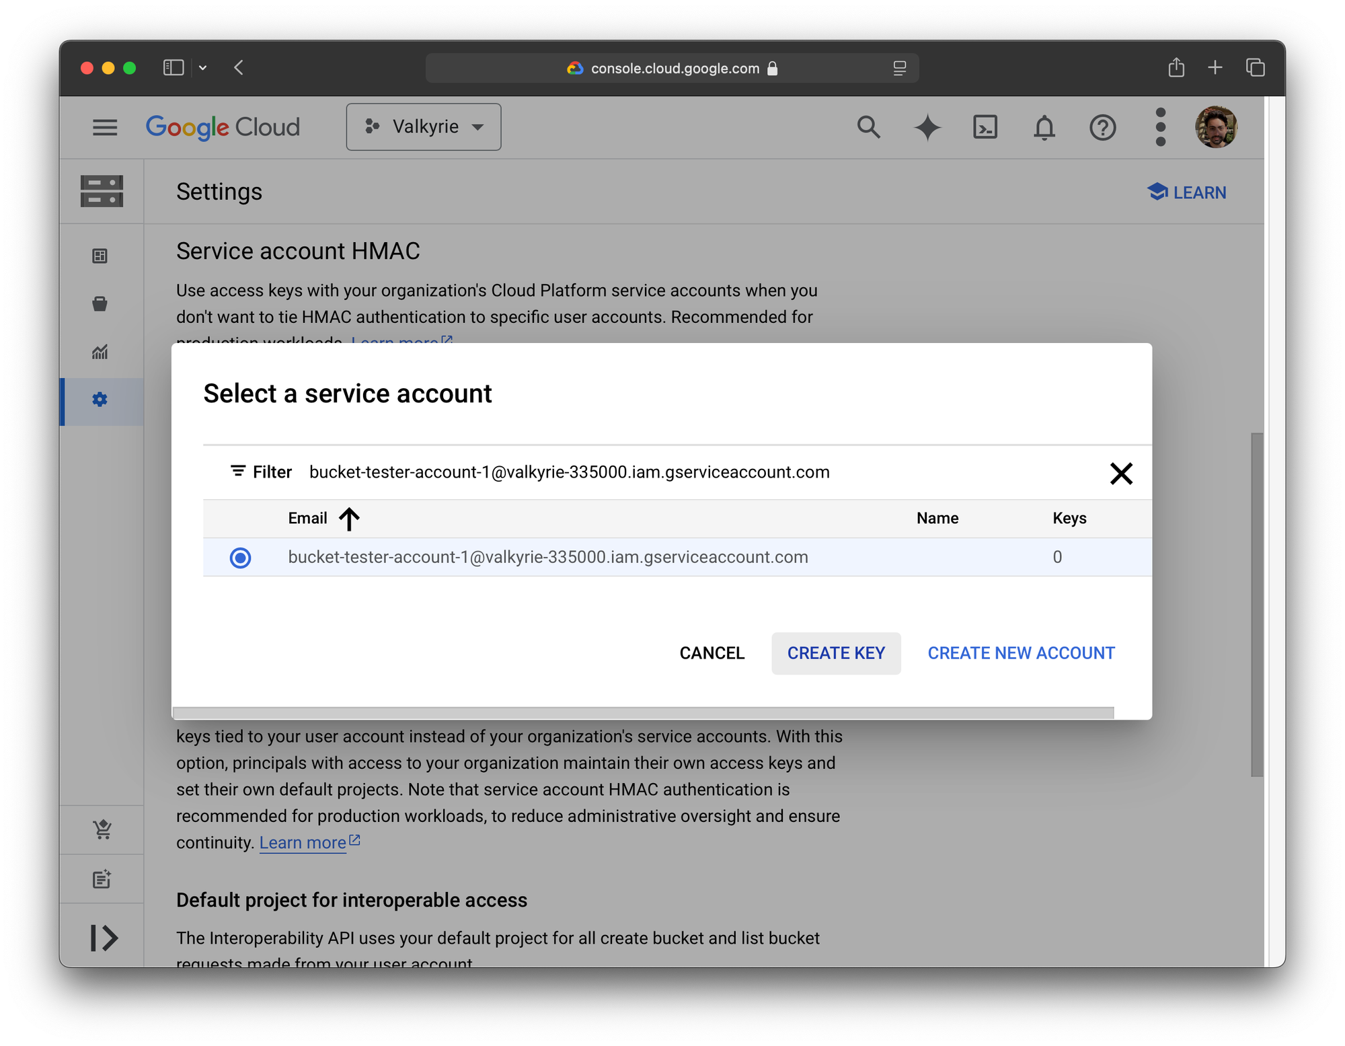Image resolution: width=1345 pixels, height=1046 pixels.
Task: Open the search magnifier in header
Action: pyautogui.click(x=868, y=127)
